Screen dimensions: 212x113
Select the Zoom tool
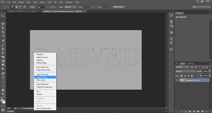click(3, 94)
